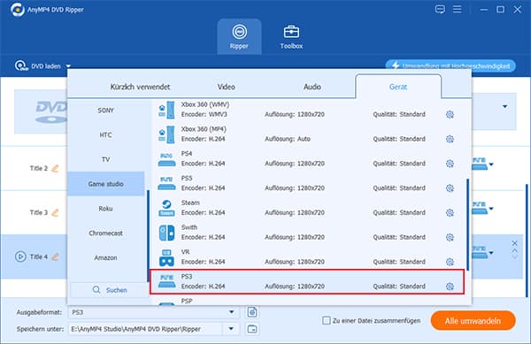The width and height of the screenshot is (531, 344).
Task: Open hamburger menu in title bar
Action: (x=458, y=9)
